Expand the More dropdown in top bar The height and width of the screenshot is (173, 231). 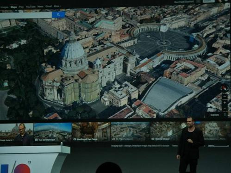pos(57,6)
